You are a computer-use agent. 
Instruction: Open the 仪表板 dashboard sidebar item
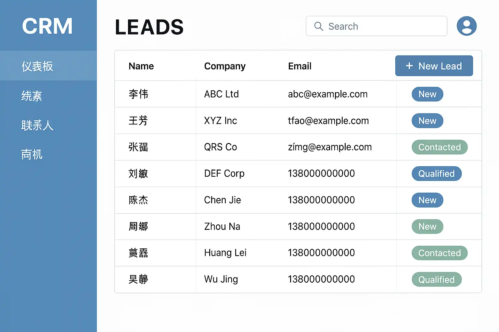tap(48, 66)
